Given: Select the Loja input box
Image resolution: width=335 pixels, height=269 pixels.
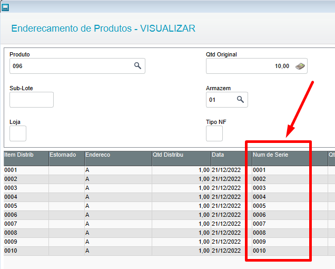Looking at the screenshot, I should point(18,133).
